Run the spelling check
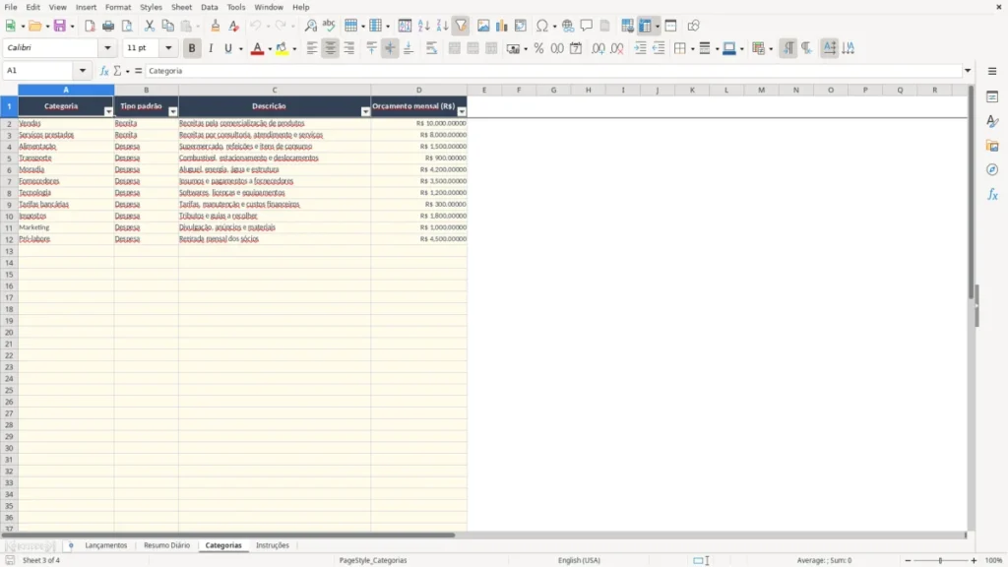Viewport: 1008px width, 567px height. click(329, 26)
